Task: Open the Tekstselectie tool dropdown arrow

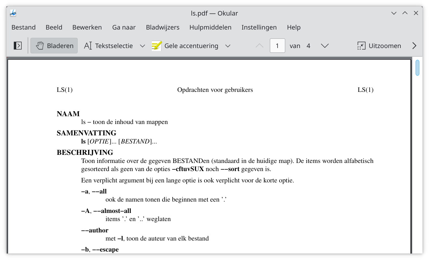Action: [x=142, y=46]
